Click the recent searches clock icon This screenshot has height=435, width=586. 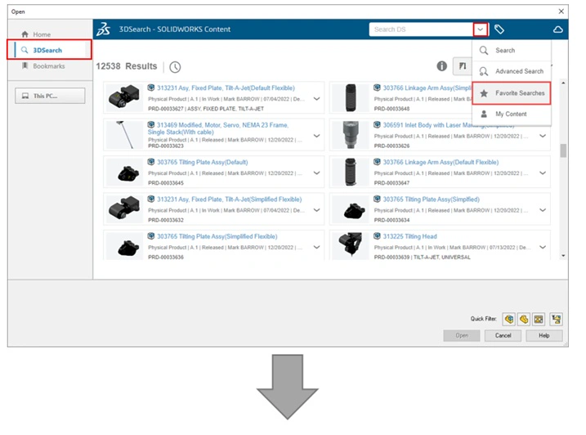point(175,67)
